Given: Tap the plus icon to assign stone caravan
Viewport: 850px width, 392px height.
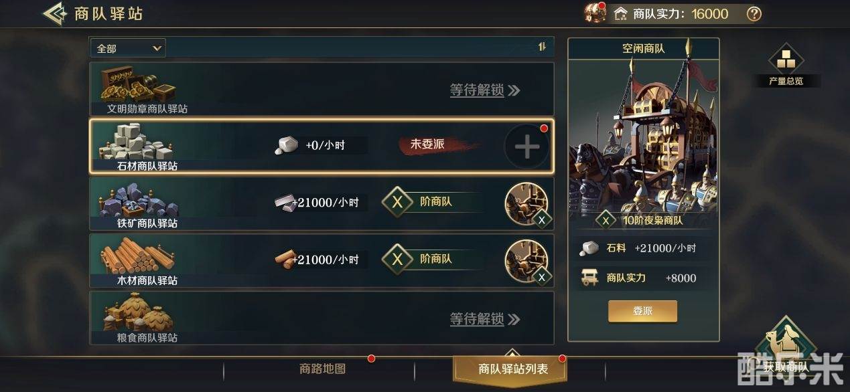Looking at the screenshot, I should coord(526,146).
